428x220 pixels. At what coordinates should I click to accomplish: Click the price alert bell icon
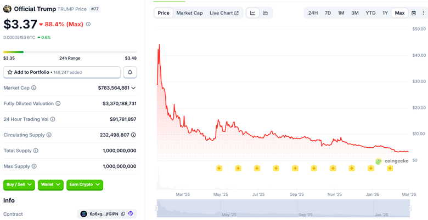130,72
